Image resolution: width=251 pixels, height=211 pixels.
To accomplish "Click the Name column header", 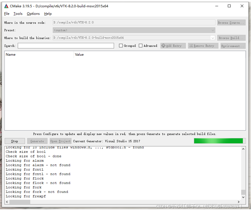I will (39, 55).
